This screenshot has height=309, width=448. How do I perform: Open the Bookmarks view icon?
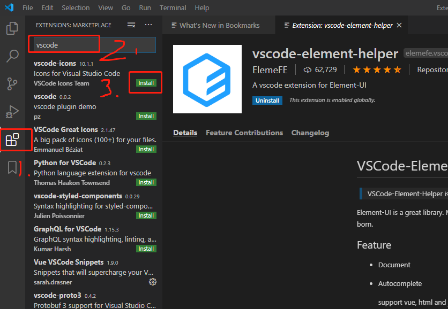[x=12, y=167]
